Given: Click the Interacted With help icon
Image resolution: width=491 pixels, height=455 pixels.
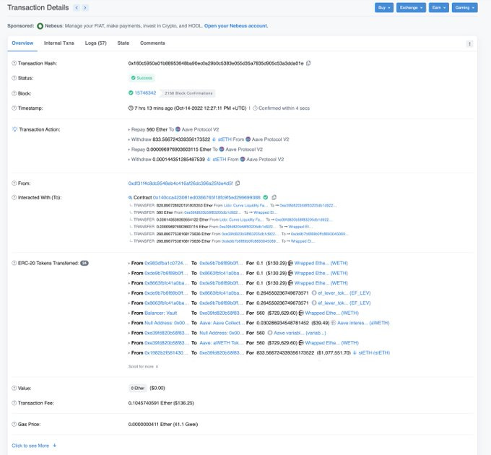Looking at the screenshot, I should point(14,197).
